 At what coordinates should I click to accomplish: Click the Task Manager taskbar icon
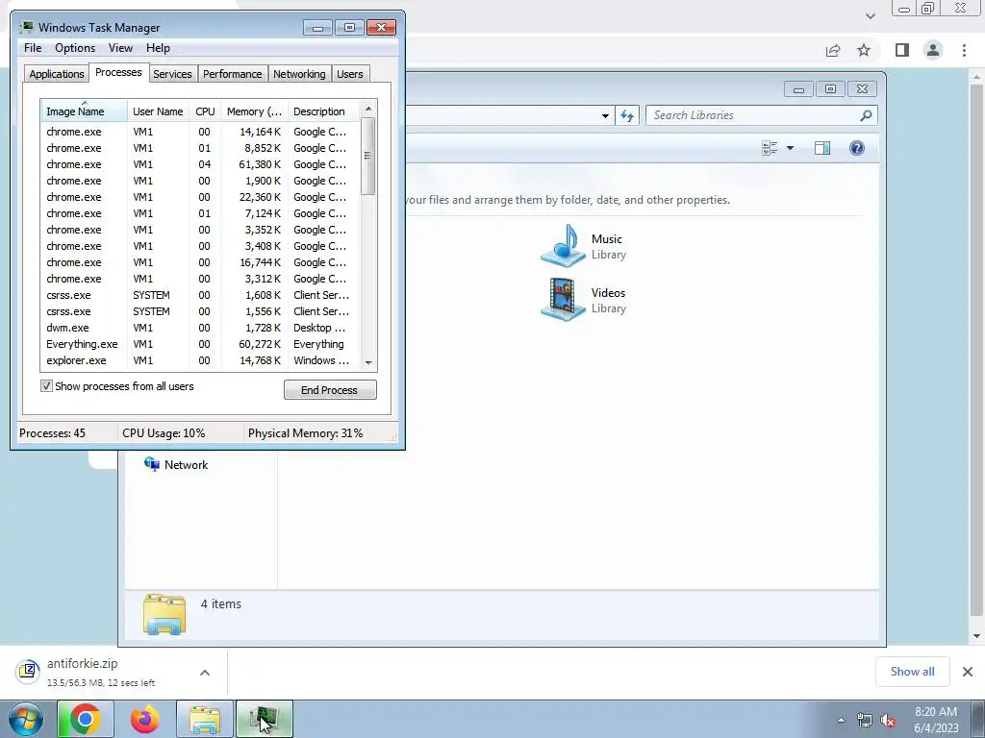pos(265,719)
